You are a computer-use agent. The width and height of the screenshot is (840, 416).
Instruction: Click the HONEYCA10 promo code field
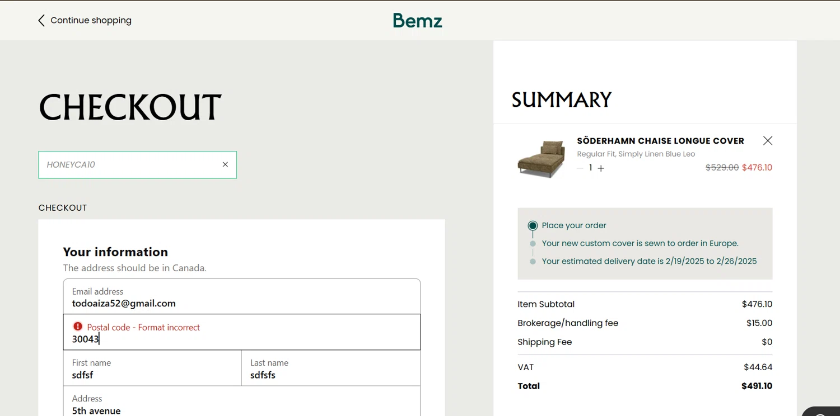[137, 165]
